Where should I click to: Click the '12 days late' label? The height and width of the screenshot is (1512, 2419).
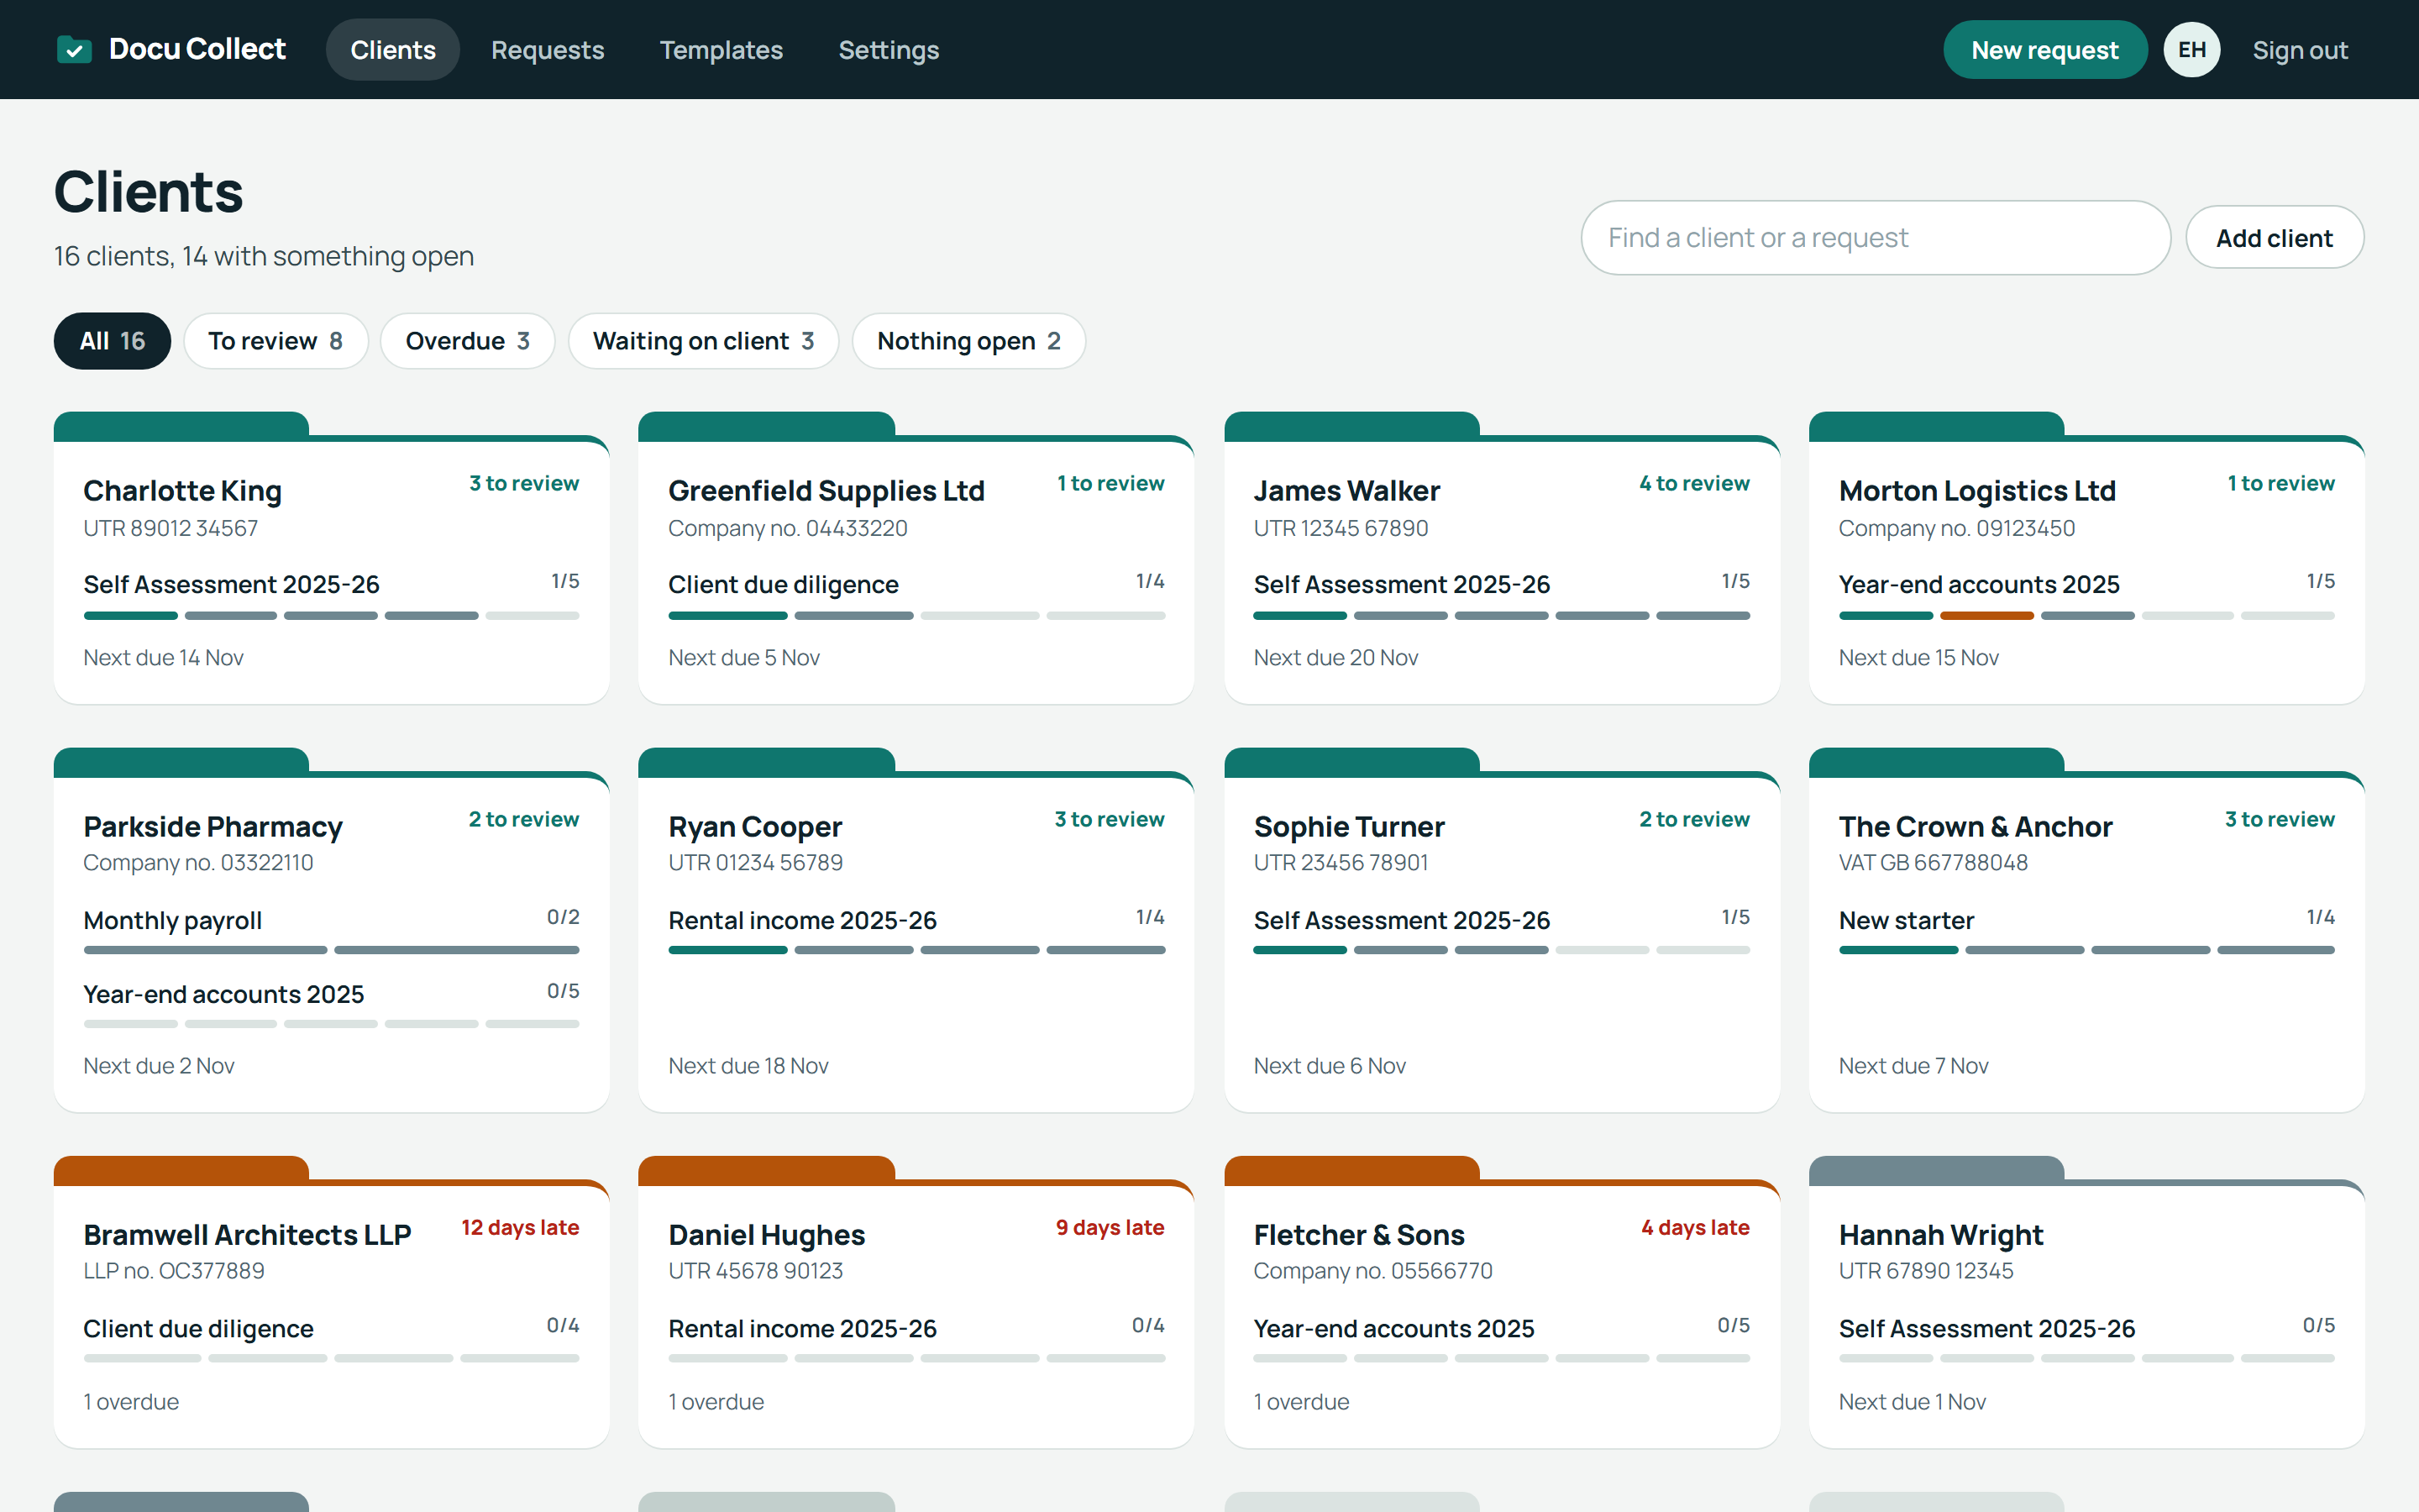click(520, 1227)
